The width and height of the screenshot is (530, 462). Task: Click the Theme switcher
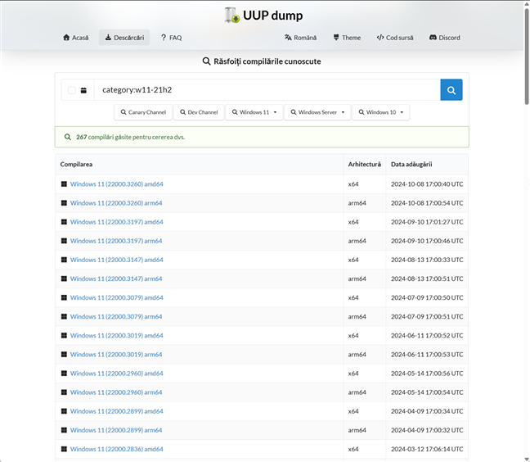(347, 38)
